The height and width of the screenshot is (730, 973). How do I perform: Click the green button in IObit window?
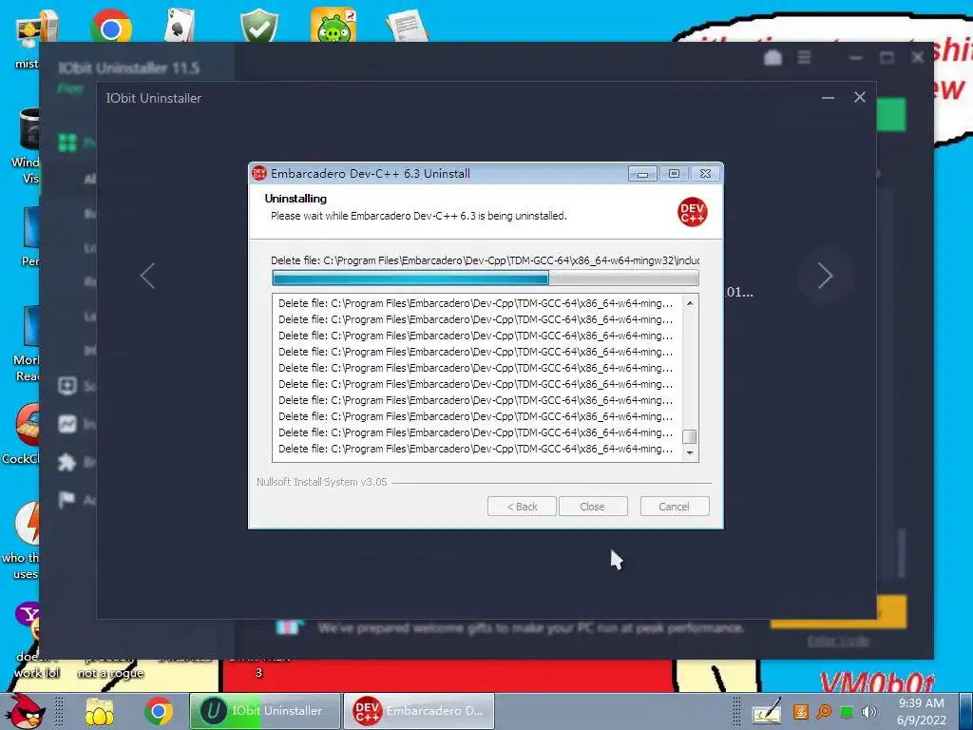891,115
